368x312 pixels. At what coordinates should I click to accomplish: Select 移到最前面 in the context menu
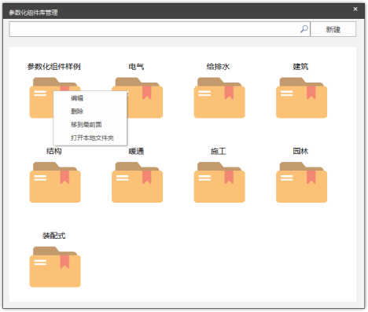(x=90, y=125)
